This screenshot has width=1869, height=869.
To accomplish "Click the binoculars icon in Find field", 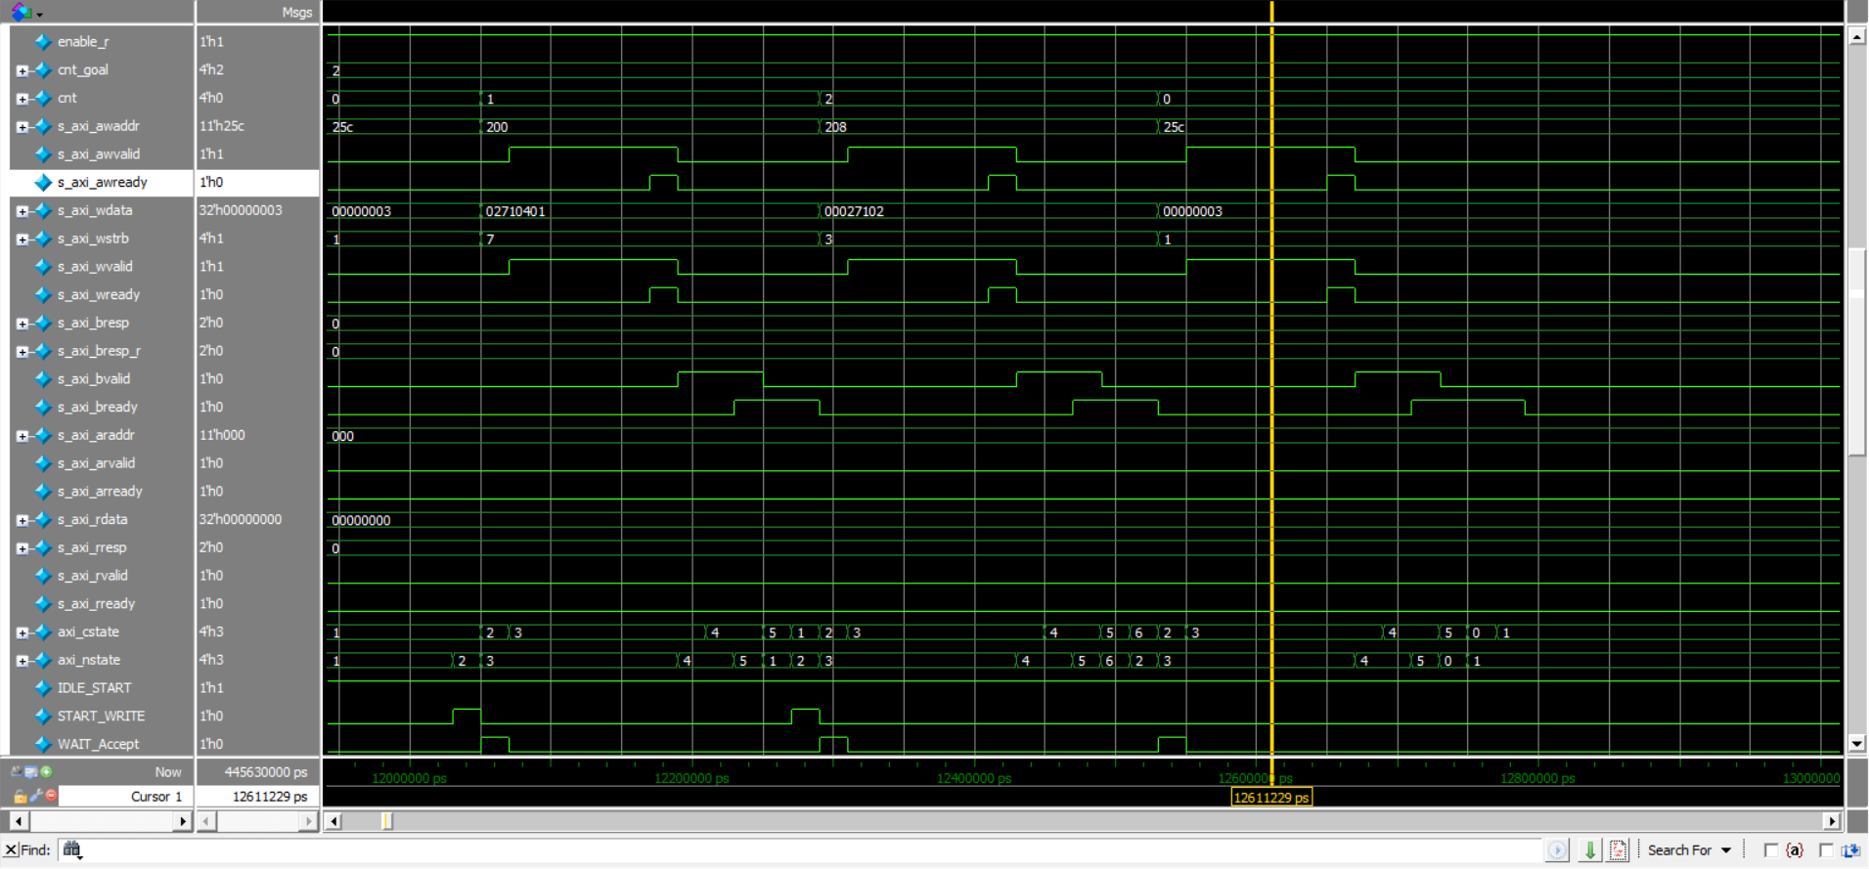I will click(x=72, y=850).
